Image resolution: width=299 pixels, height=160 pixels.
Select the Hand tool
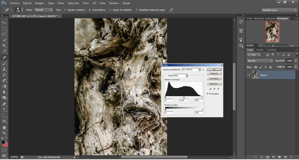pos(4,127)
